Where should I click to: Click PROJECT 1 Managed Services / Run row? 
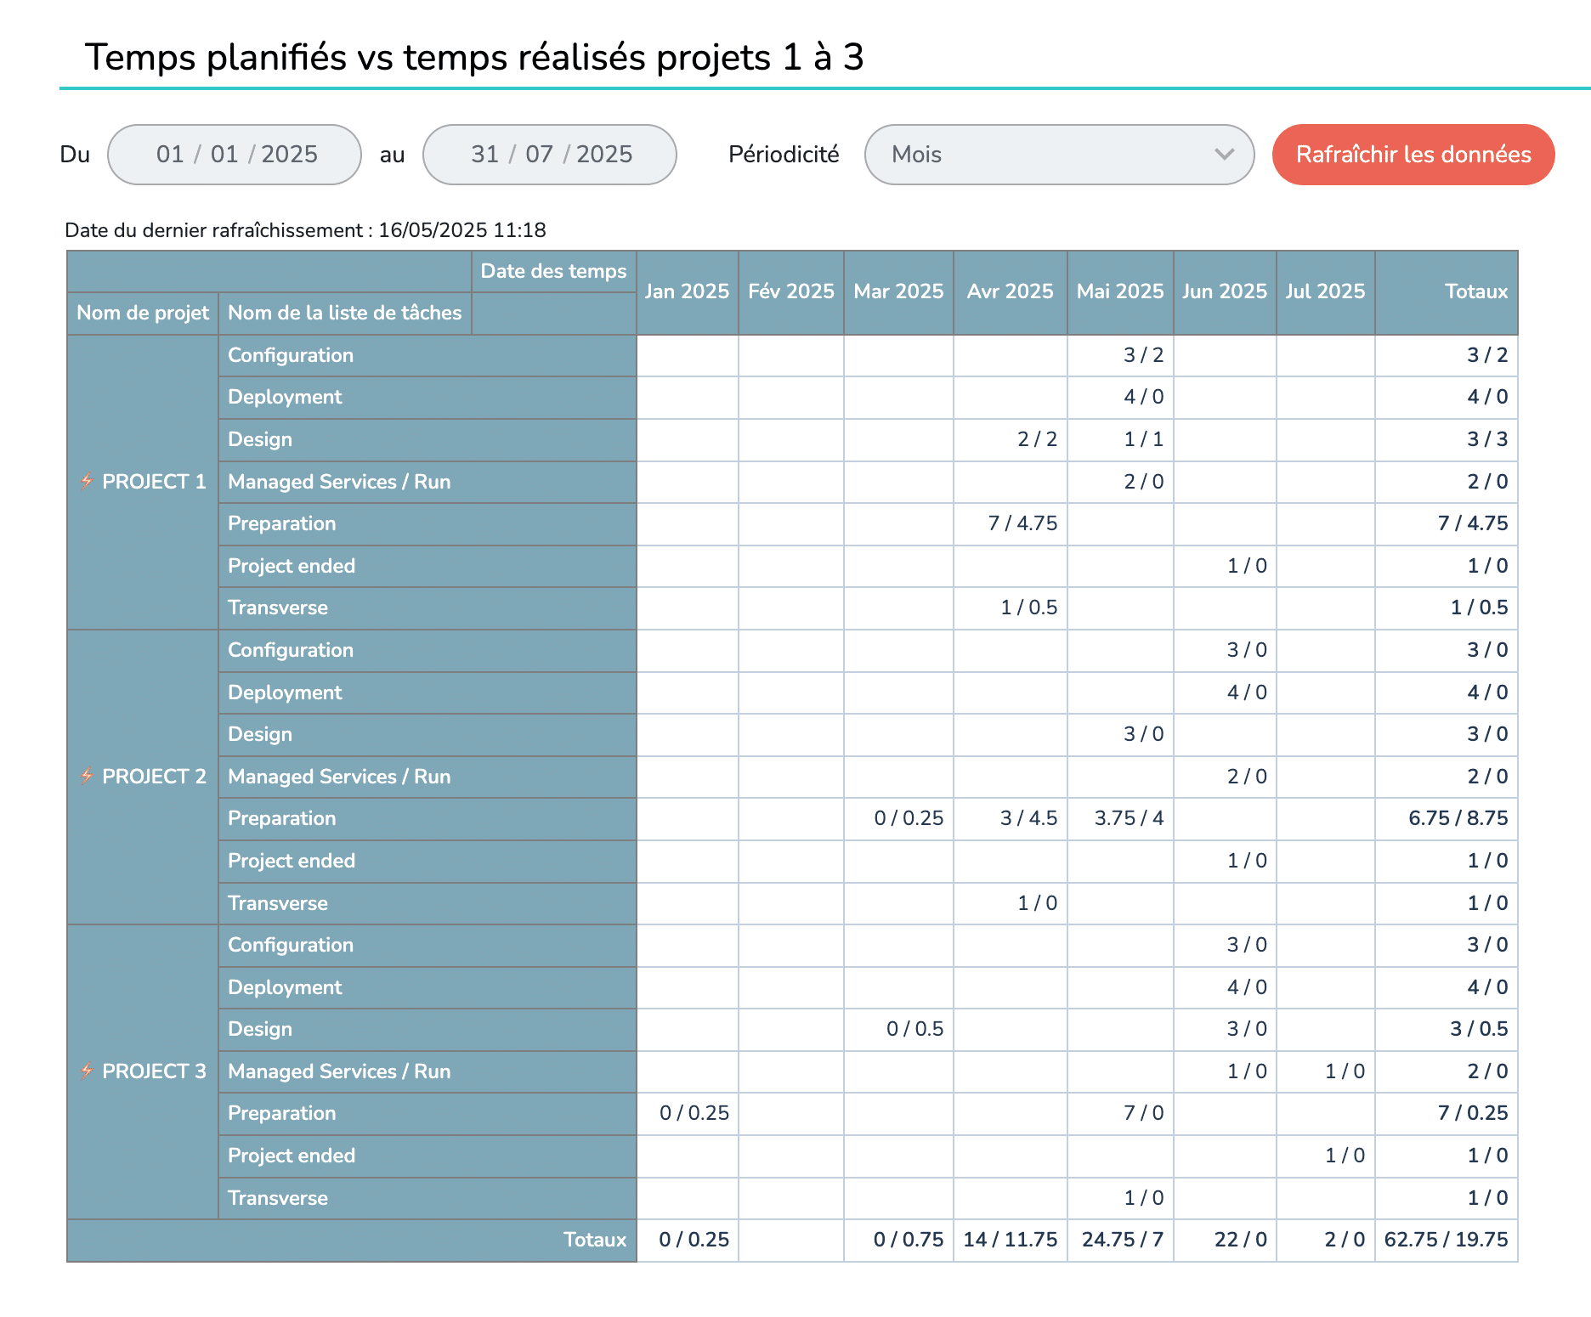427,482
